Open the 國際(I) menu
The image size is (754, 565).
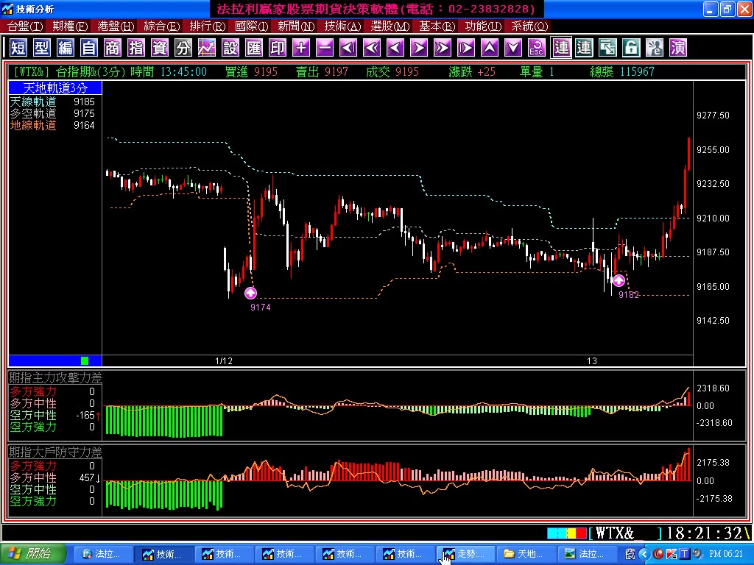252,26
